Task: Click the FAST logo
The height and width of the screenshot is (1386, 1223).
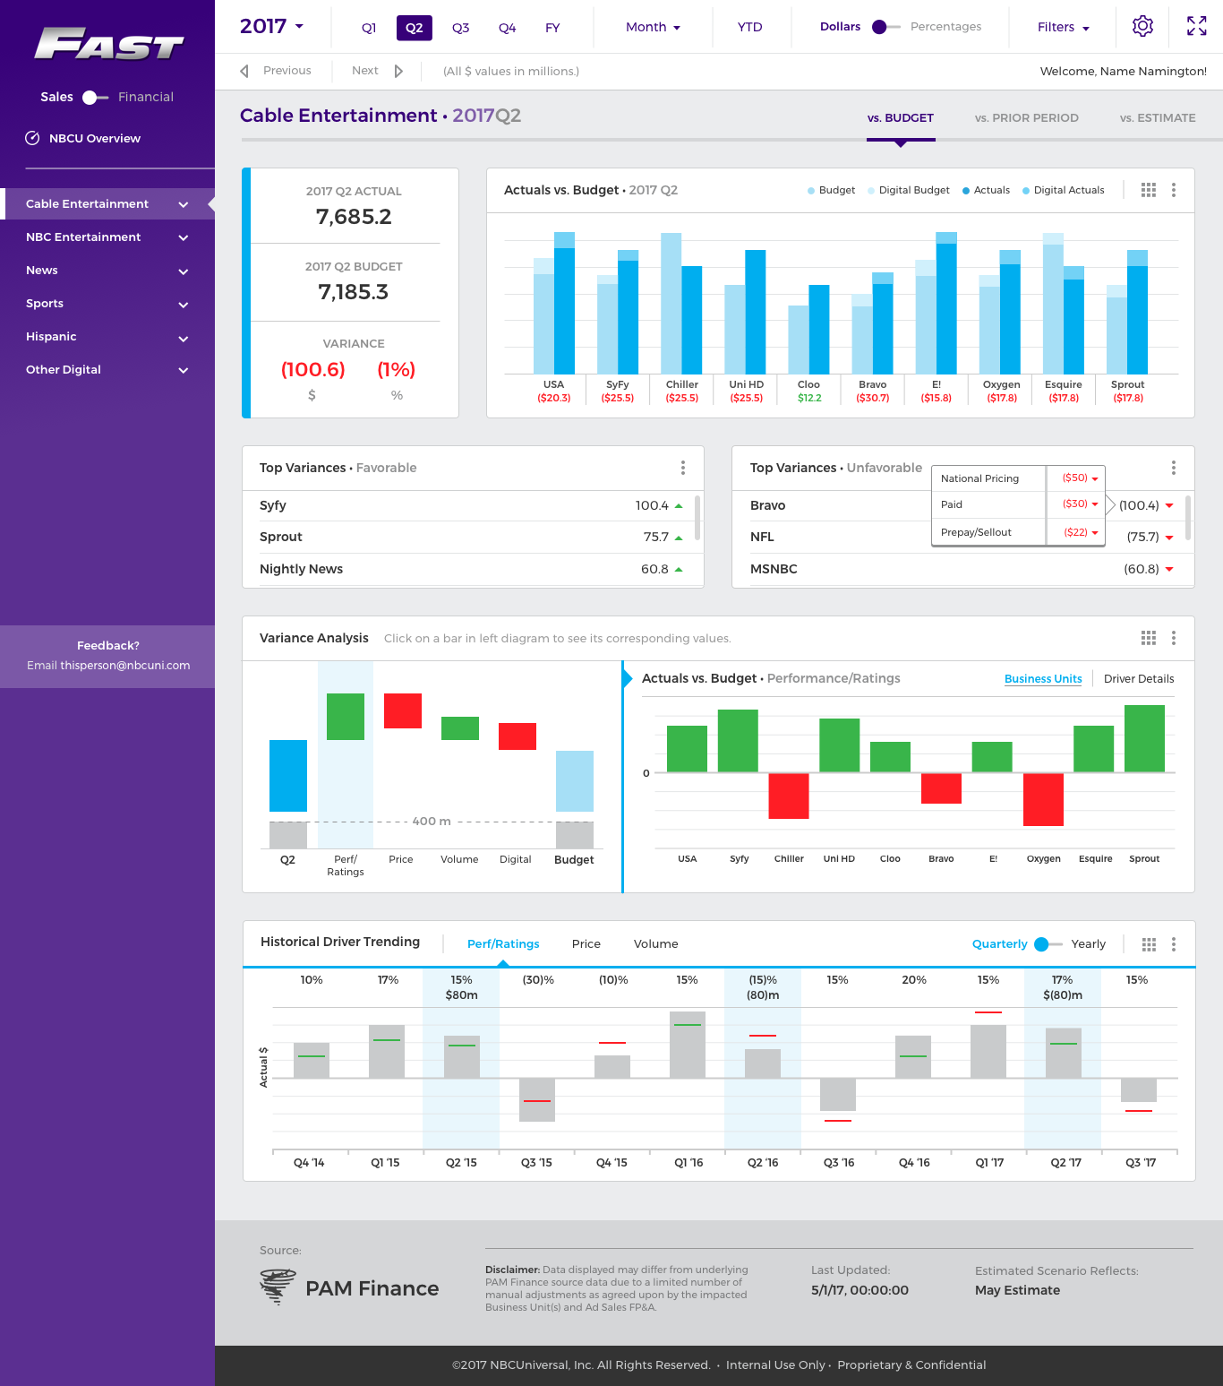Action: [x=108, y=44]
